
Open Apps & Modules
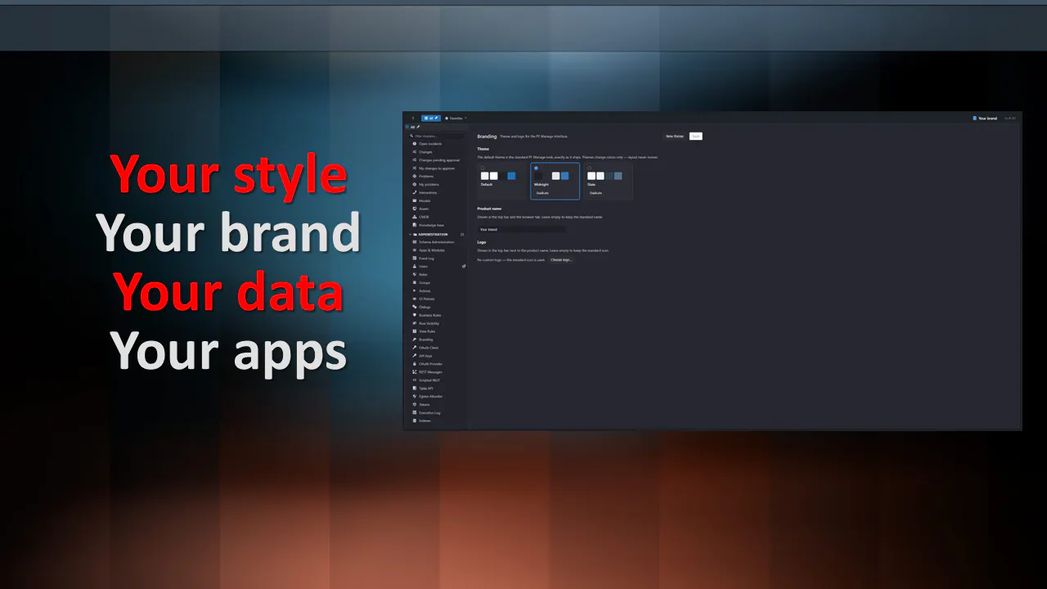(432, 250)
